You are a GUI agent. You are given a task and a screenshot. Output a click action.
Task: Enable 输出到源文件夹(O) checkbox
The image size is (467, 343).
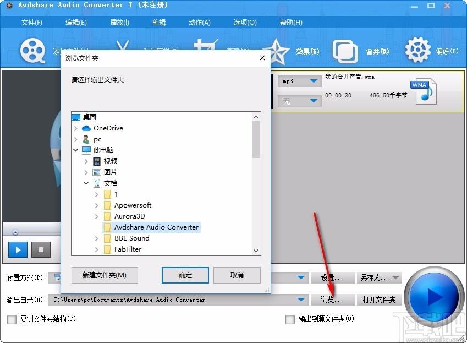[290, 319]
